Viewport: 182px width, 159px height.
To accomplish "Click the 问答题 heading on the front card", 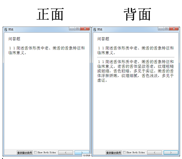I will click(14, 39).
